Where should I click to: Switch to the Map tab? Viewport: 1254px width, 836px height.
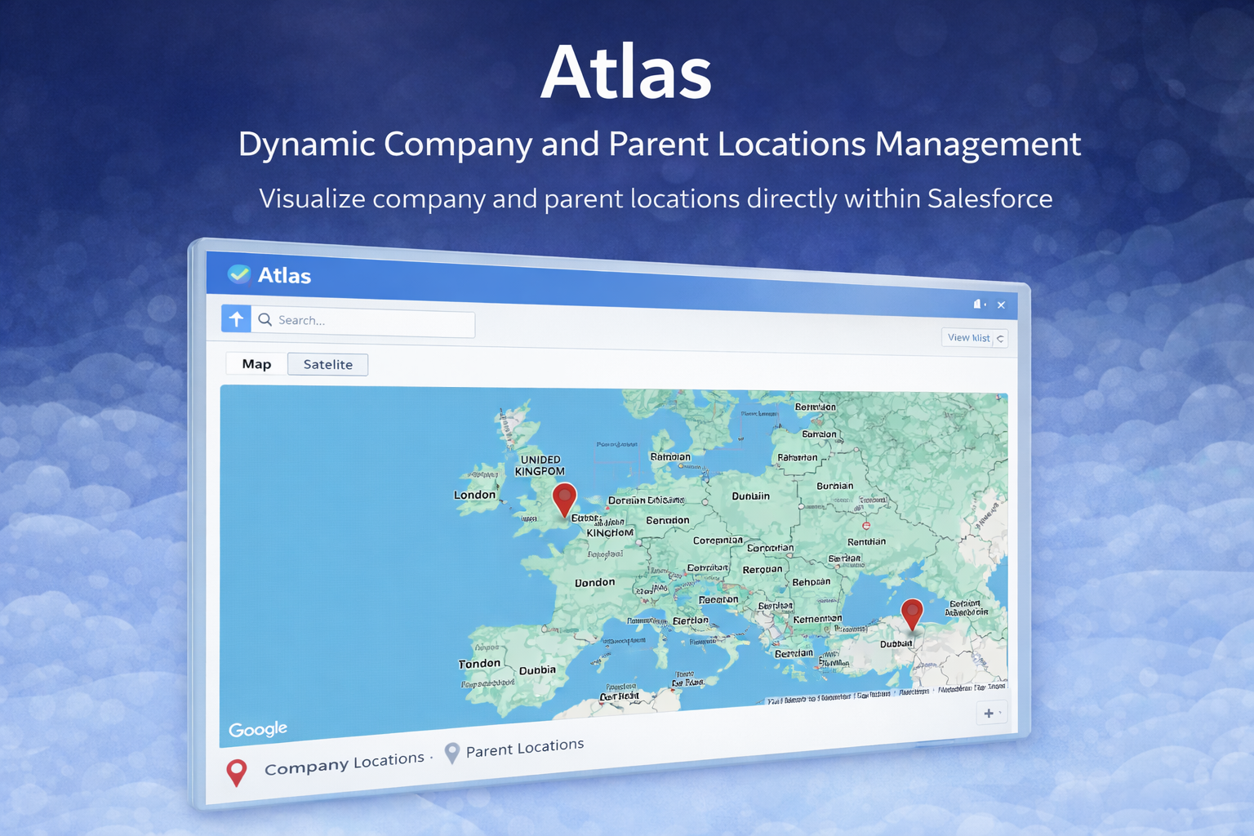pyautogui.click(x=256, y=364)
